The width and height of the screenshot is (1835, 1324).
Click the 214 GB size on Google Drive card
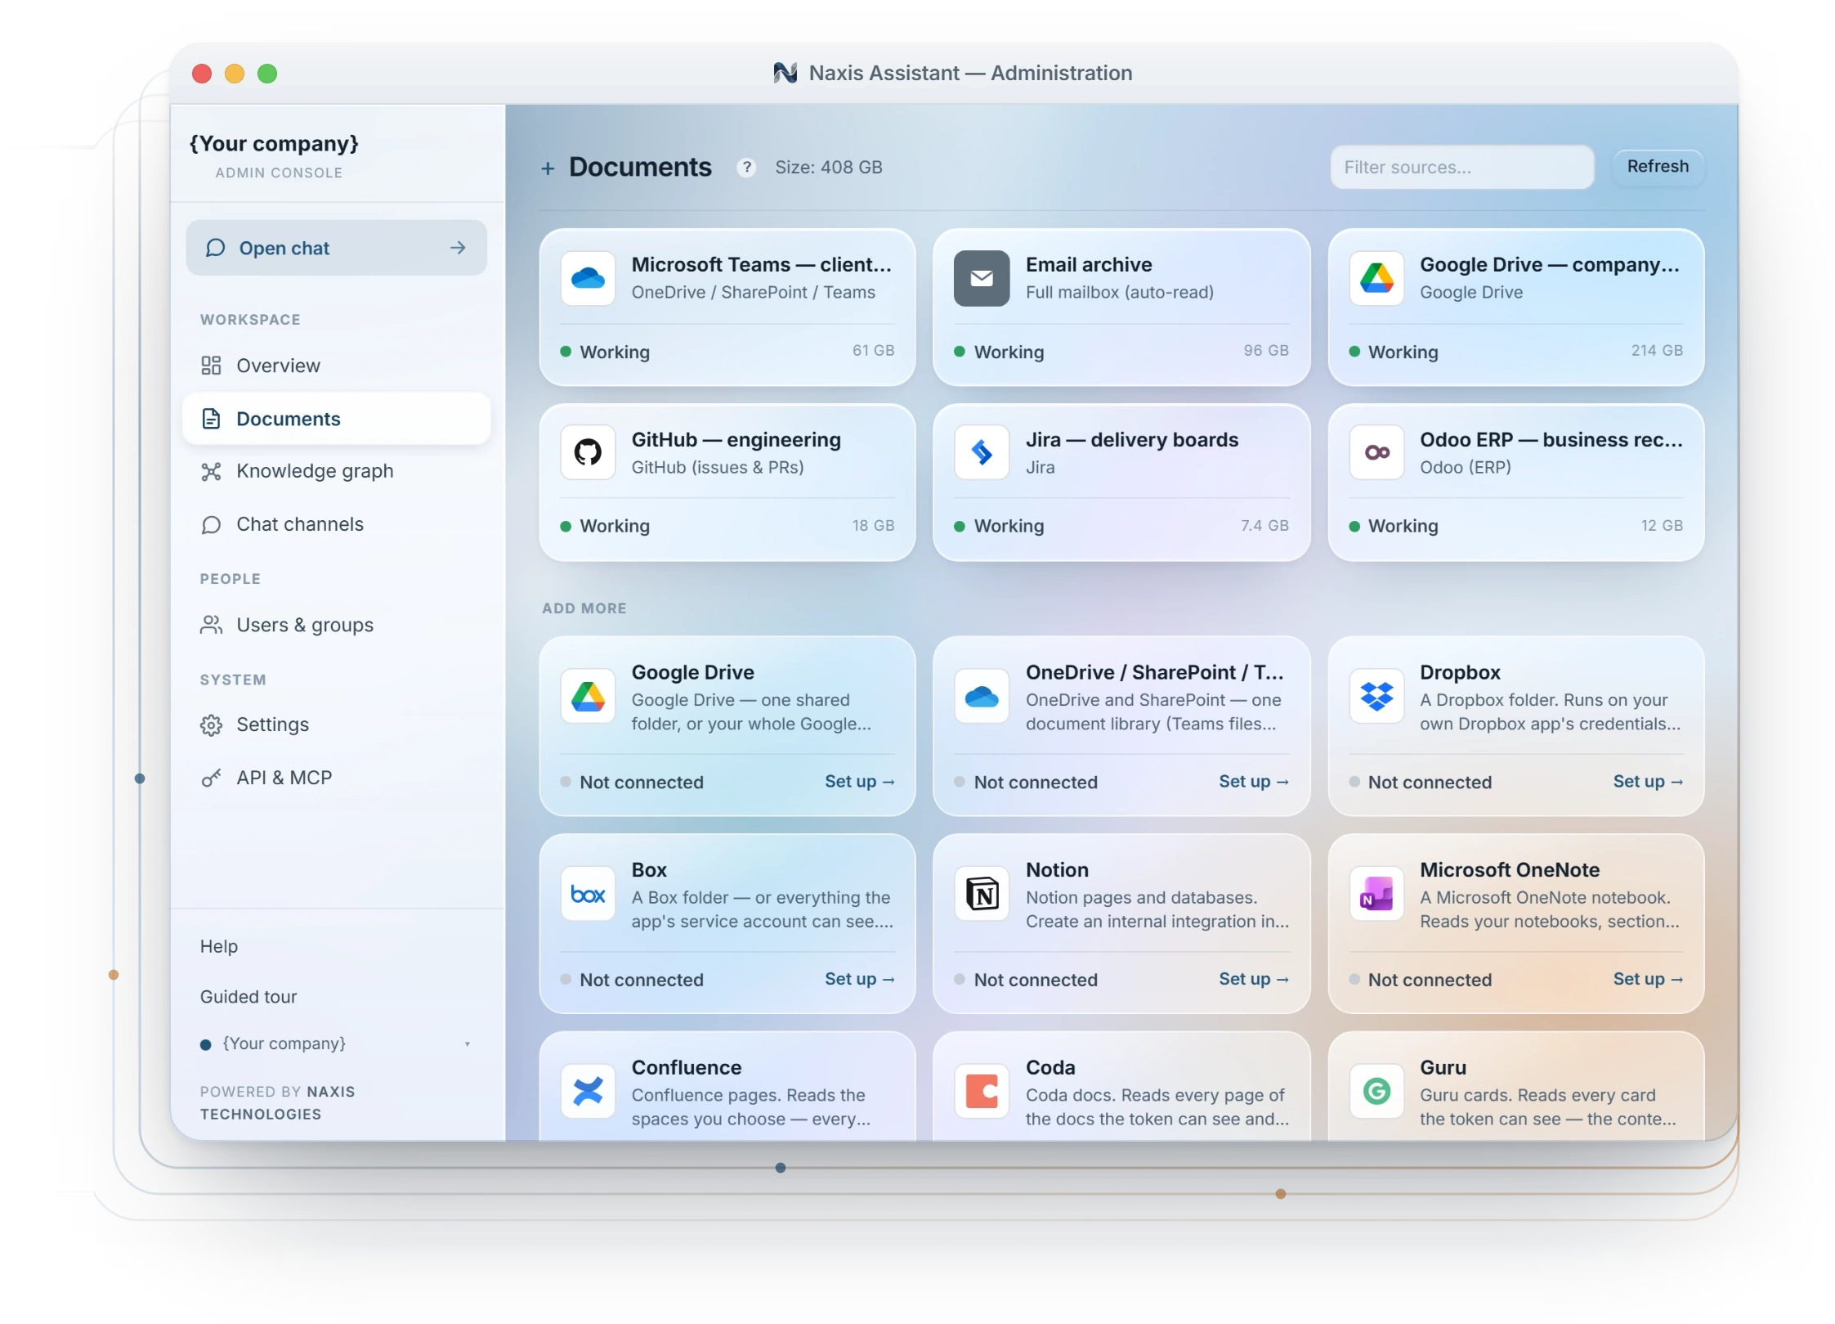point(1656,351)
